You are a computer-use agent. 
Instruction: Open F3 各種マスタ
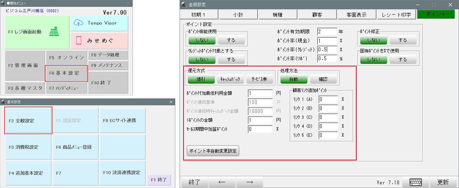pos(24,88)
